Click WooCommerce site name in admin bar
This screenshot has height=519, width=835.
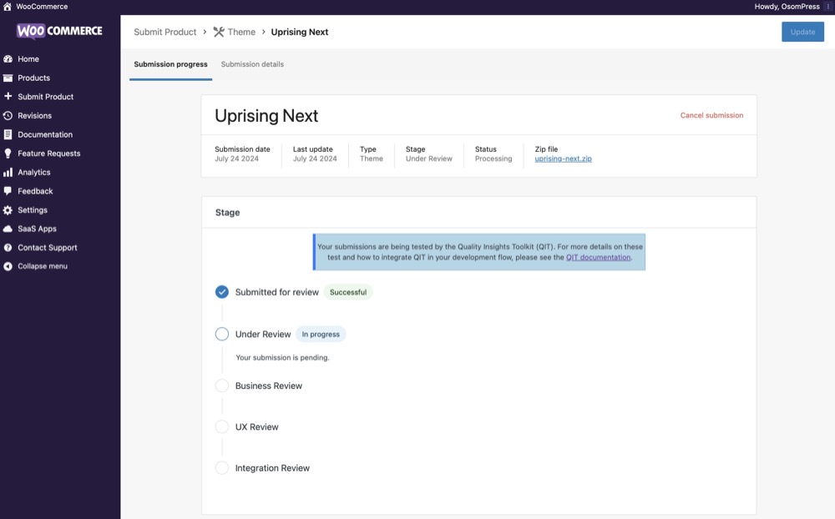(42, 7)
